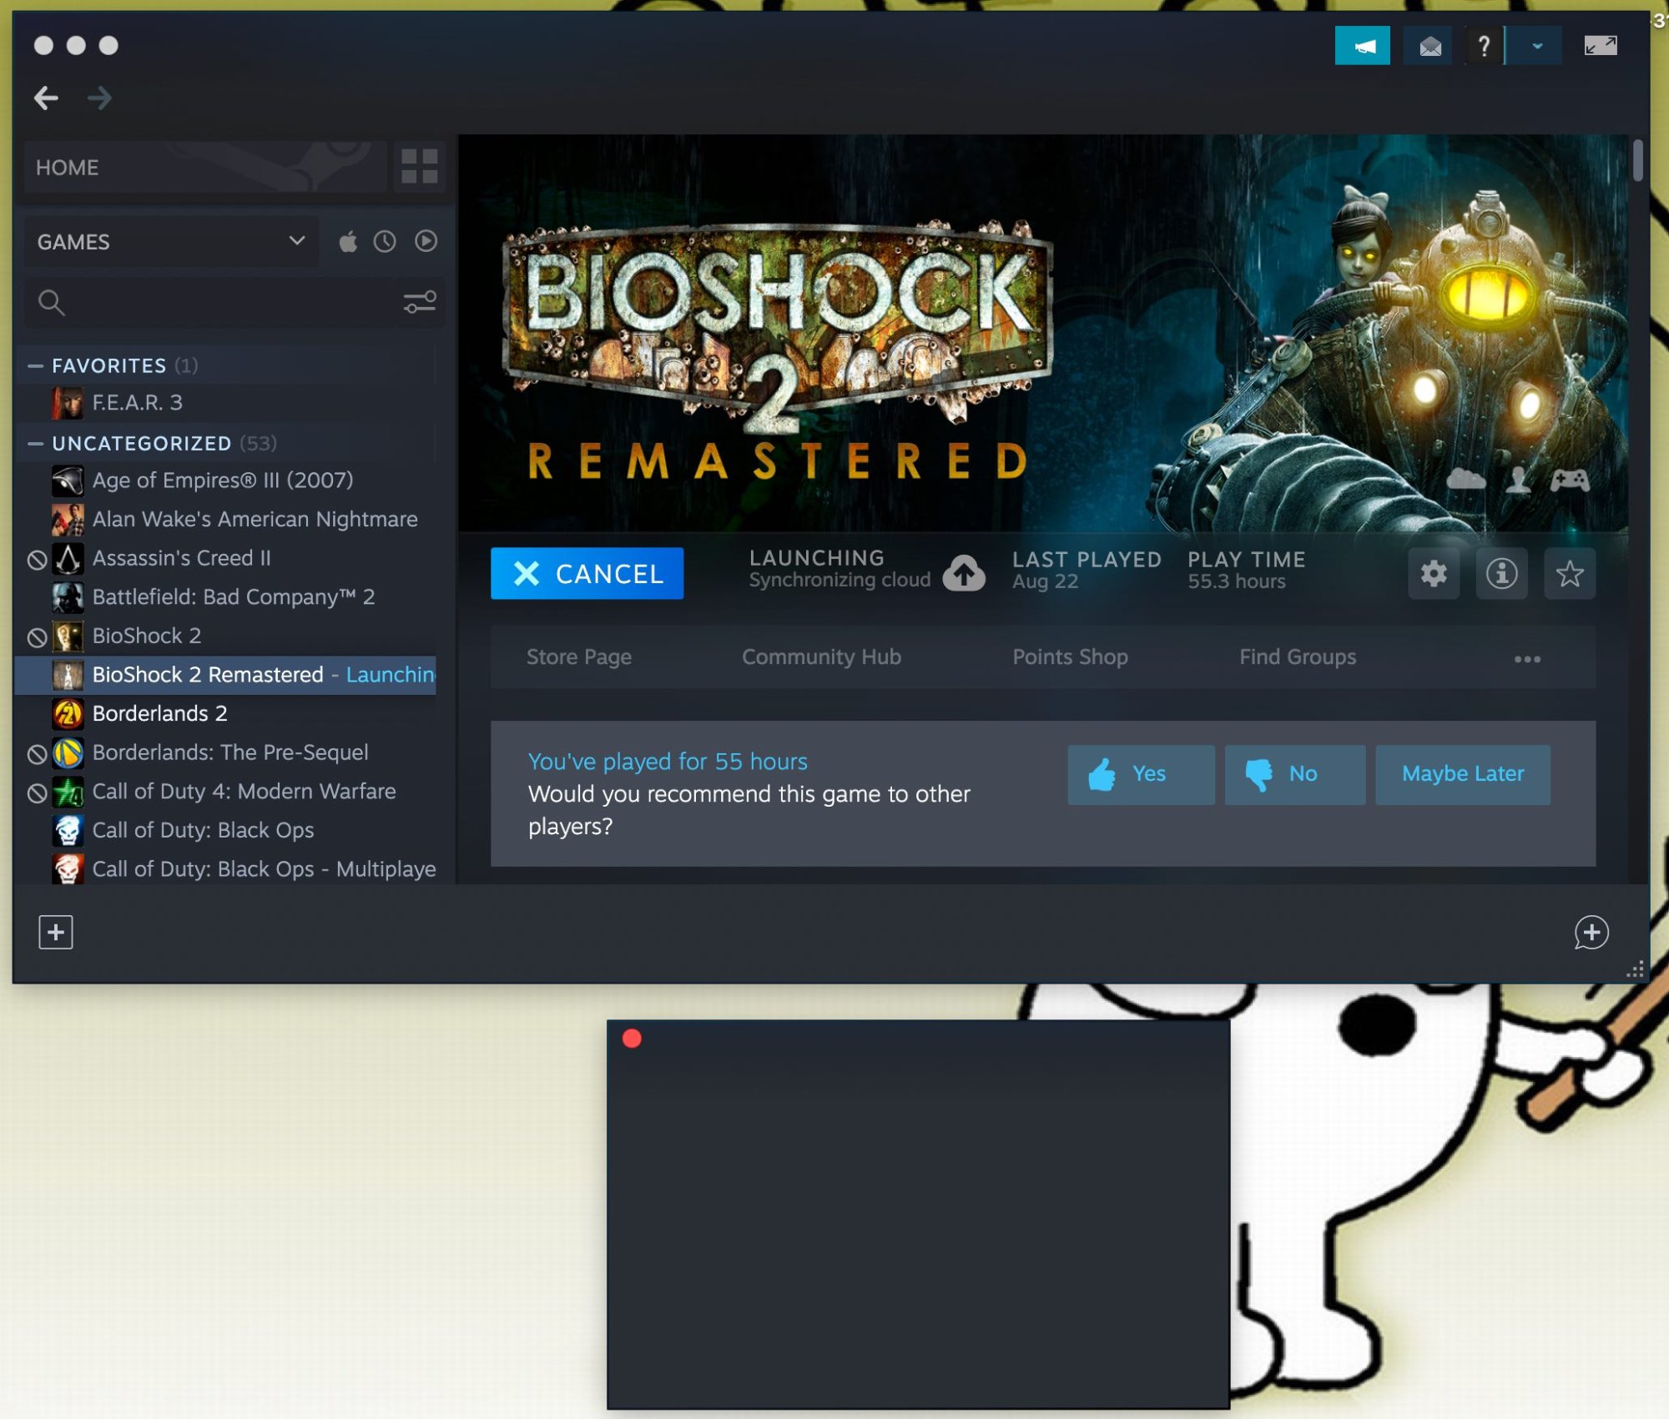Toggle macOS games filter icon
Image resolution: width=1669 pixels, height=1419 pixels.
click(348, 242)
